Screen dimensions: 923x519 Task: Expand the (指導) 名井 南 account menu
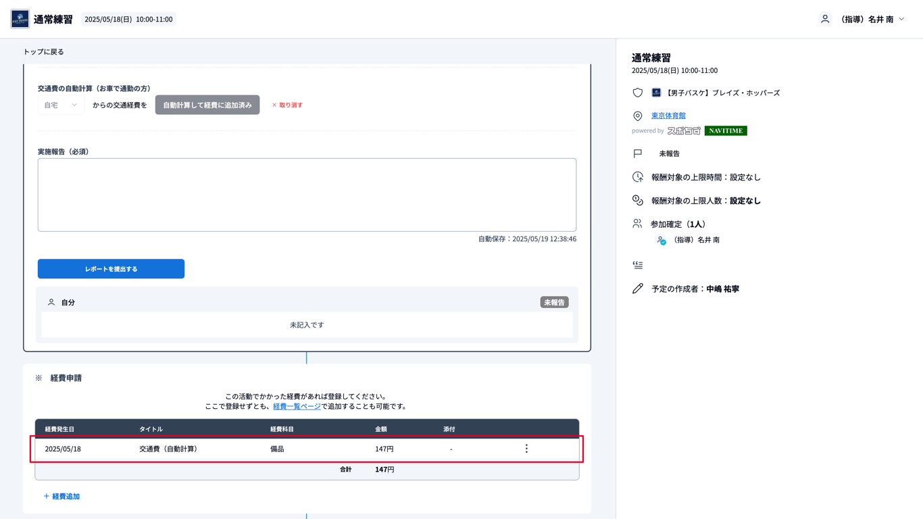872,19
